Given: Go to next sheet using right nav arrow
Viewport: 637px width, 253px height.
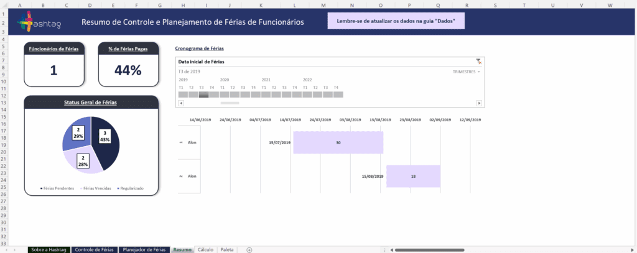Looking at the screenshot, I should (16, 250).
